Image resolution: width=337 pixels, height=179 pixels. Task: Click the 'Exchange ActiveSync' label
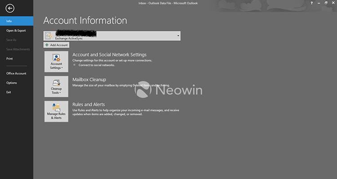[69, 39]
